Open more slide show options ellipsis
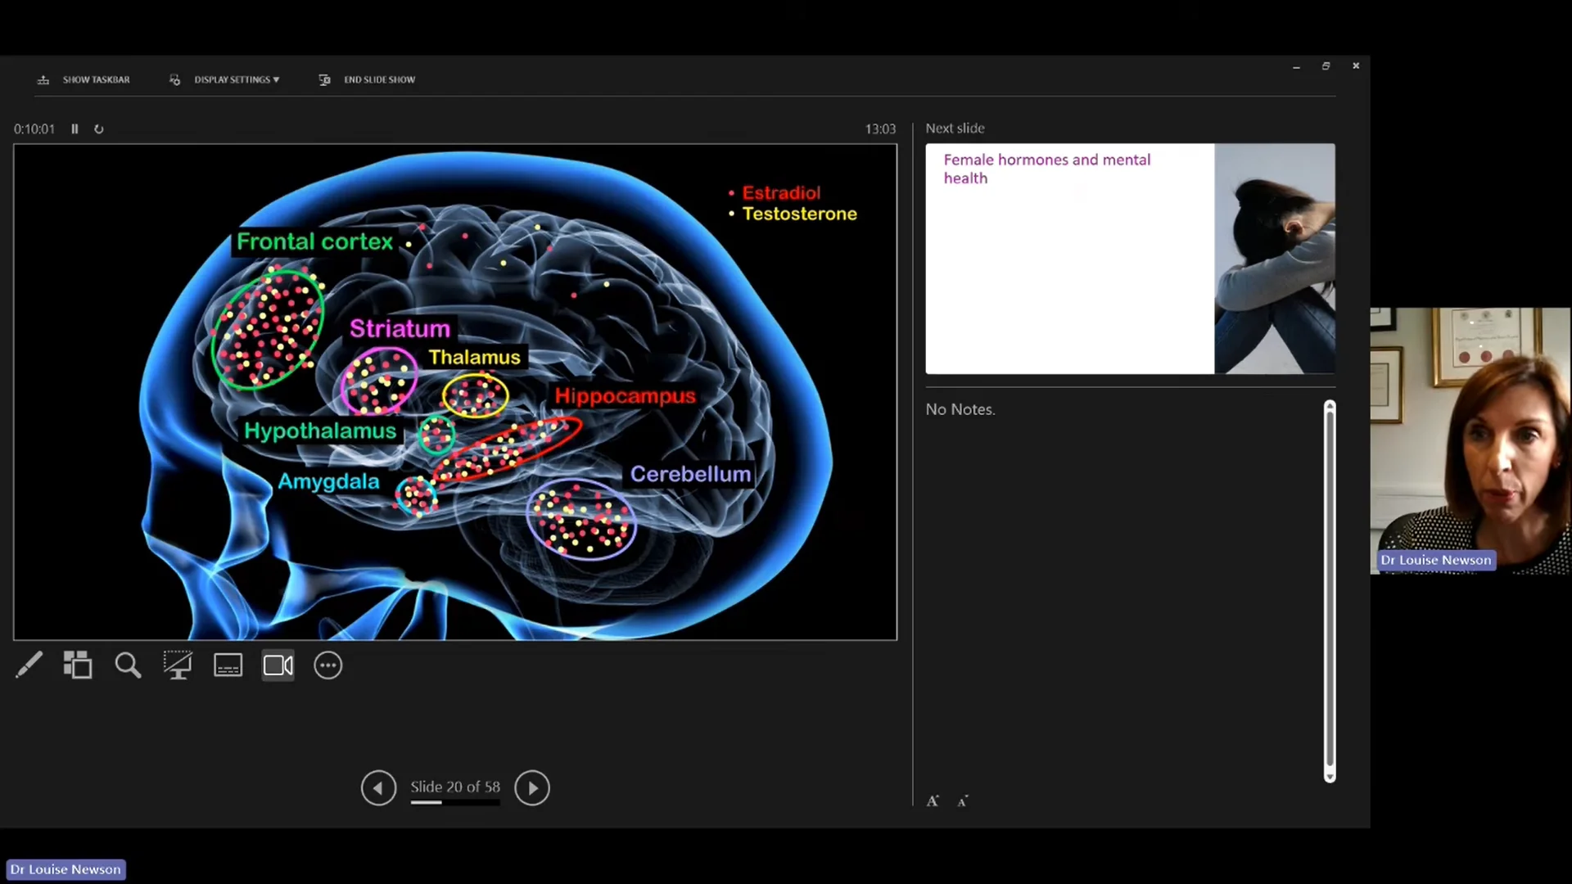This screenshot has width=1572, height=884. (328, 665)
